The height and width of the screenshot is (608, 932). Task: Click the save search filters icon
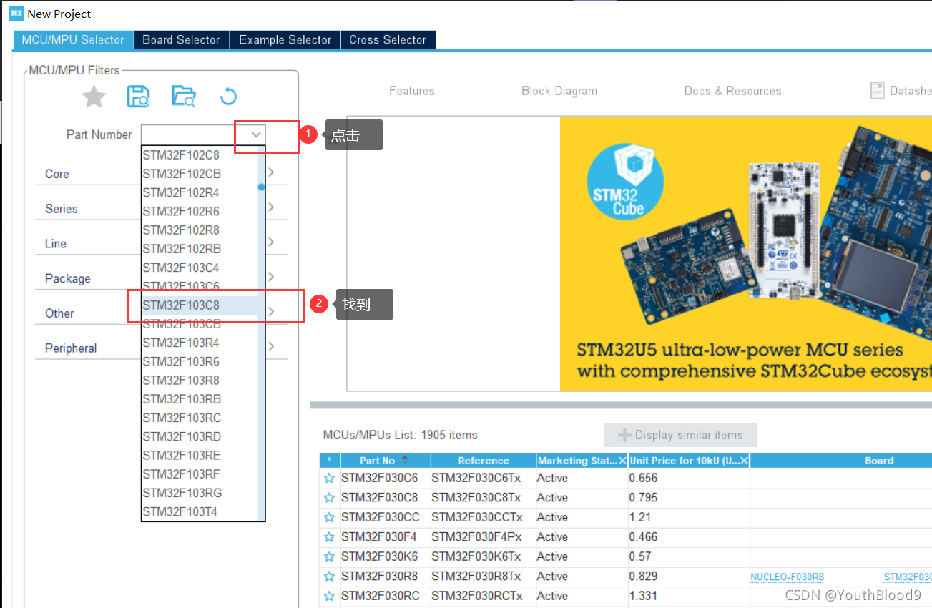click(138, 97)
